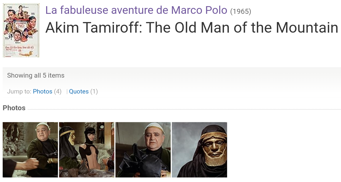Click the (1965) release year
Viewport: 341px width, 182px height.
[x=241, y=11]
